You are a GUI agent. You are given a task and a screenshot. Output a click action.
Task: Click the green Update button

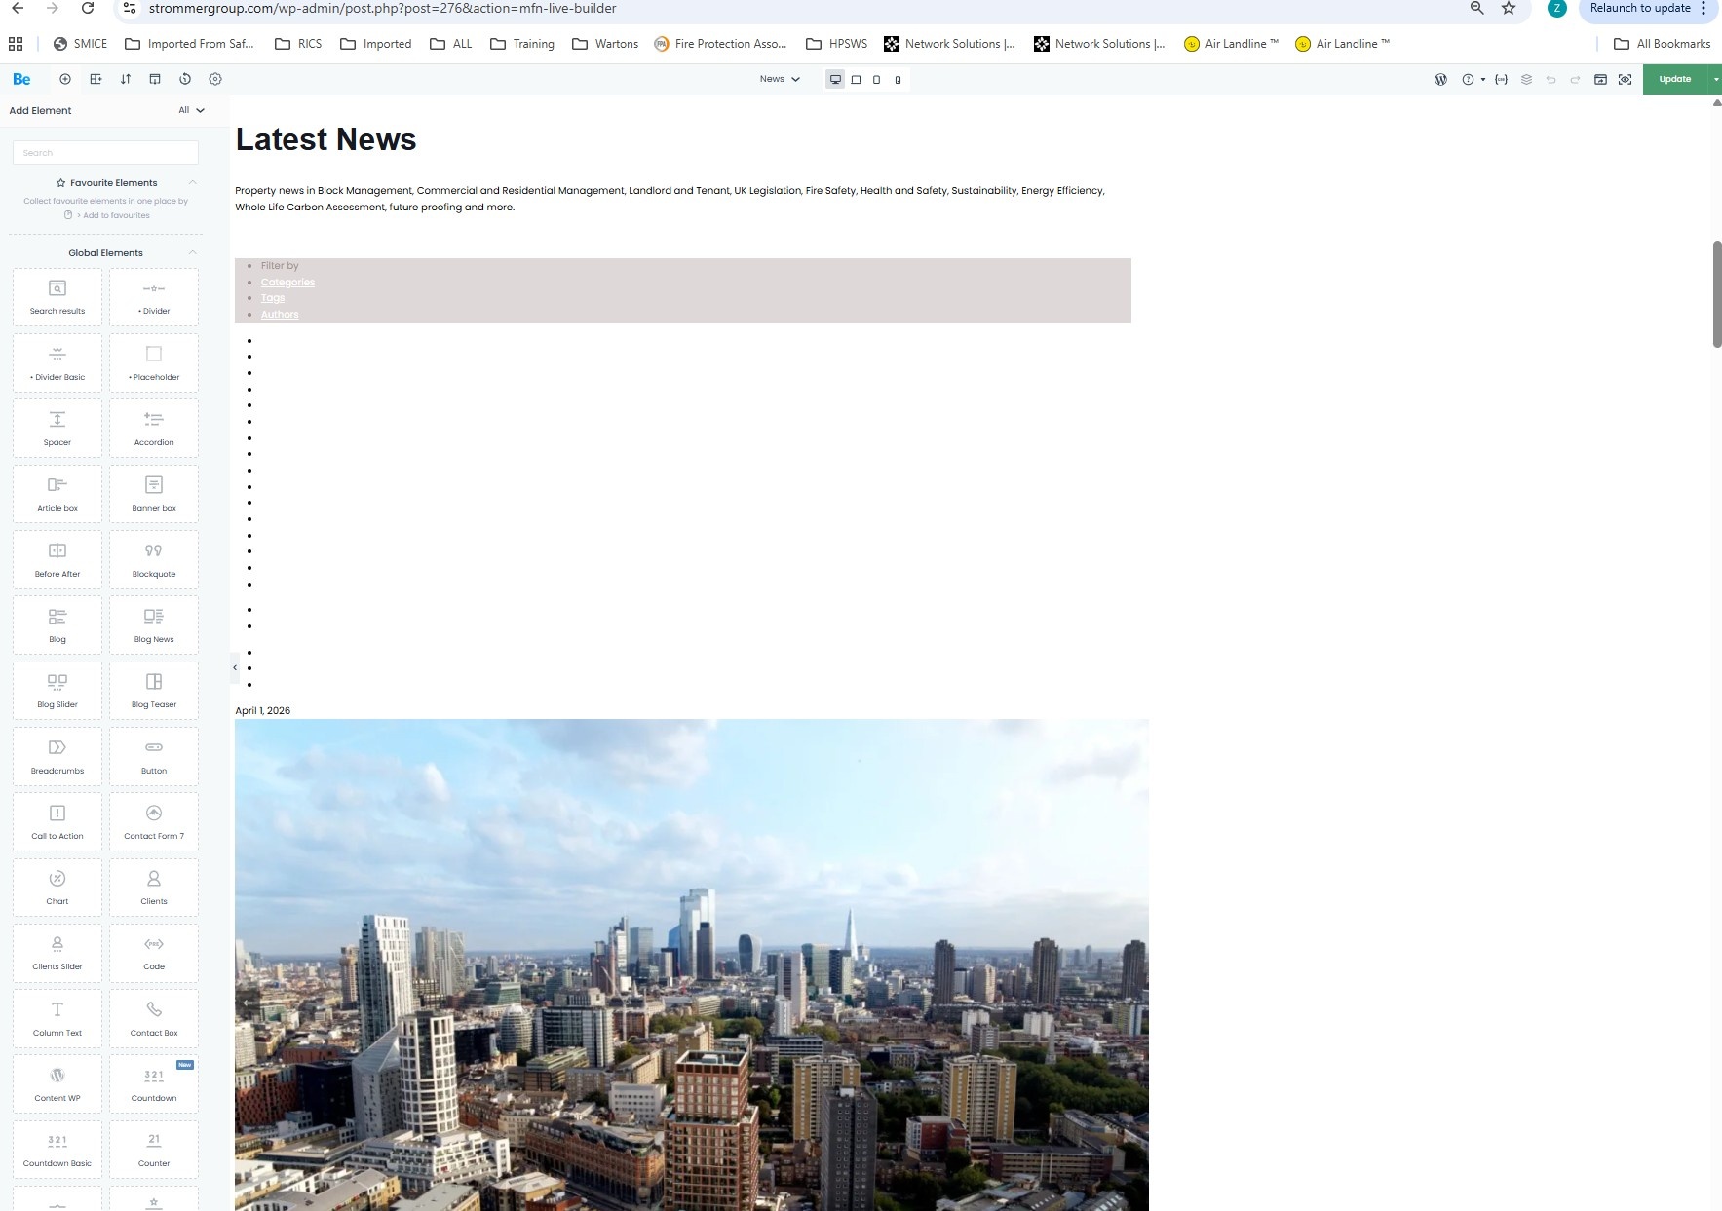pos(1674,79)
